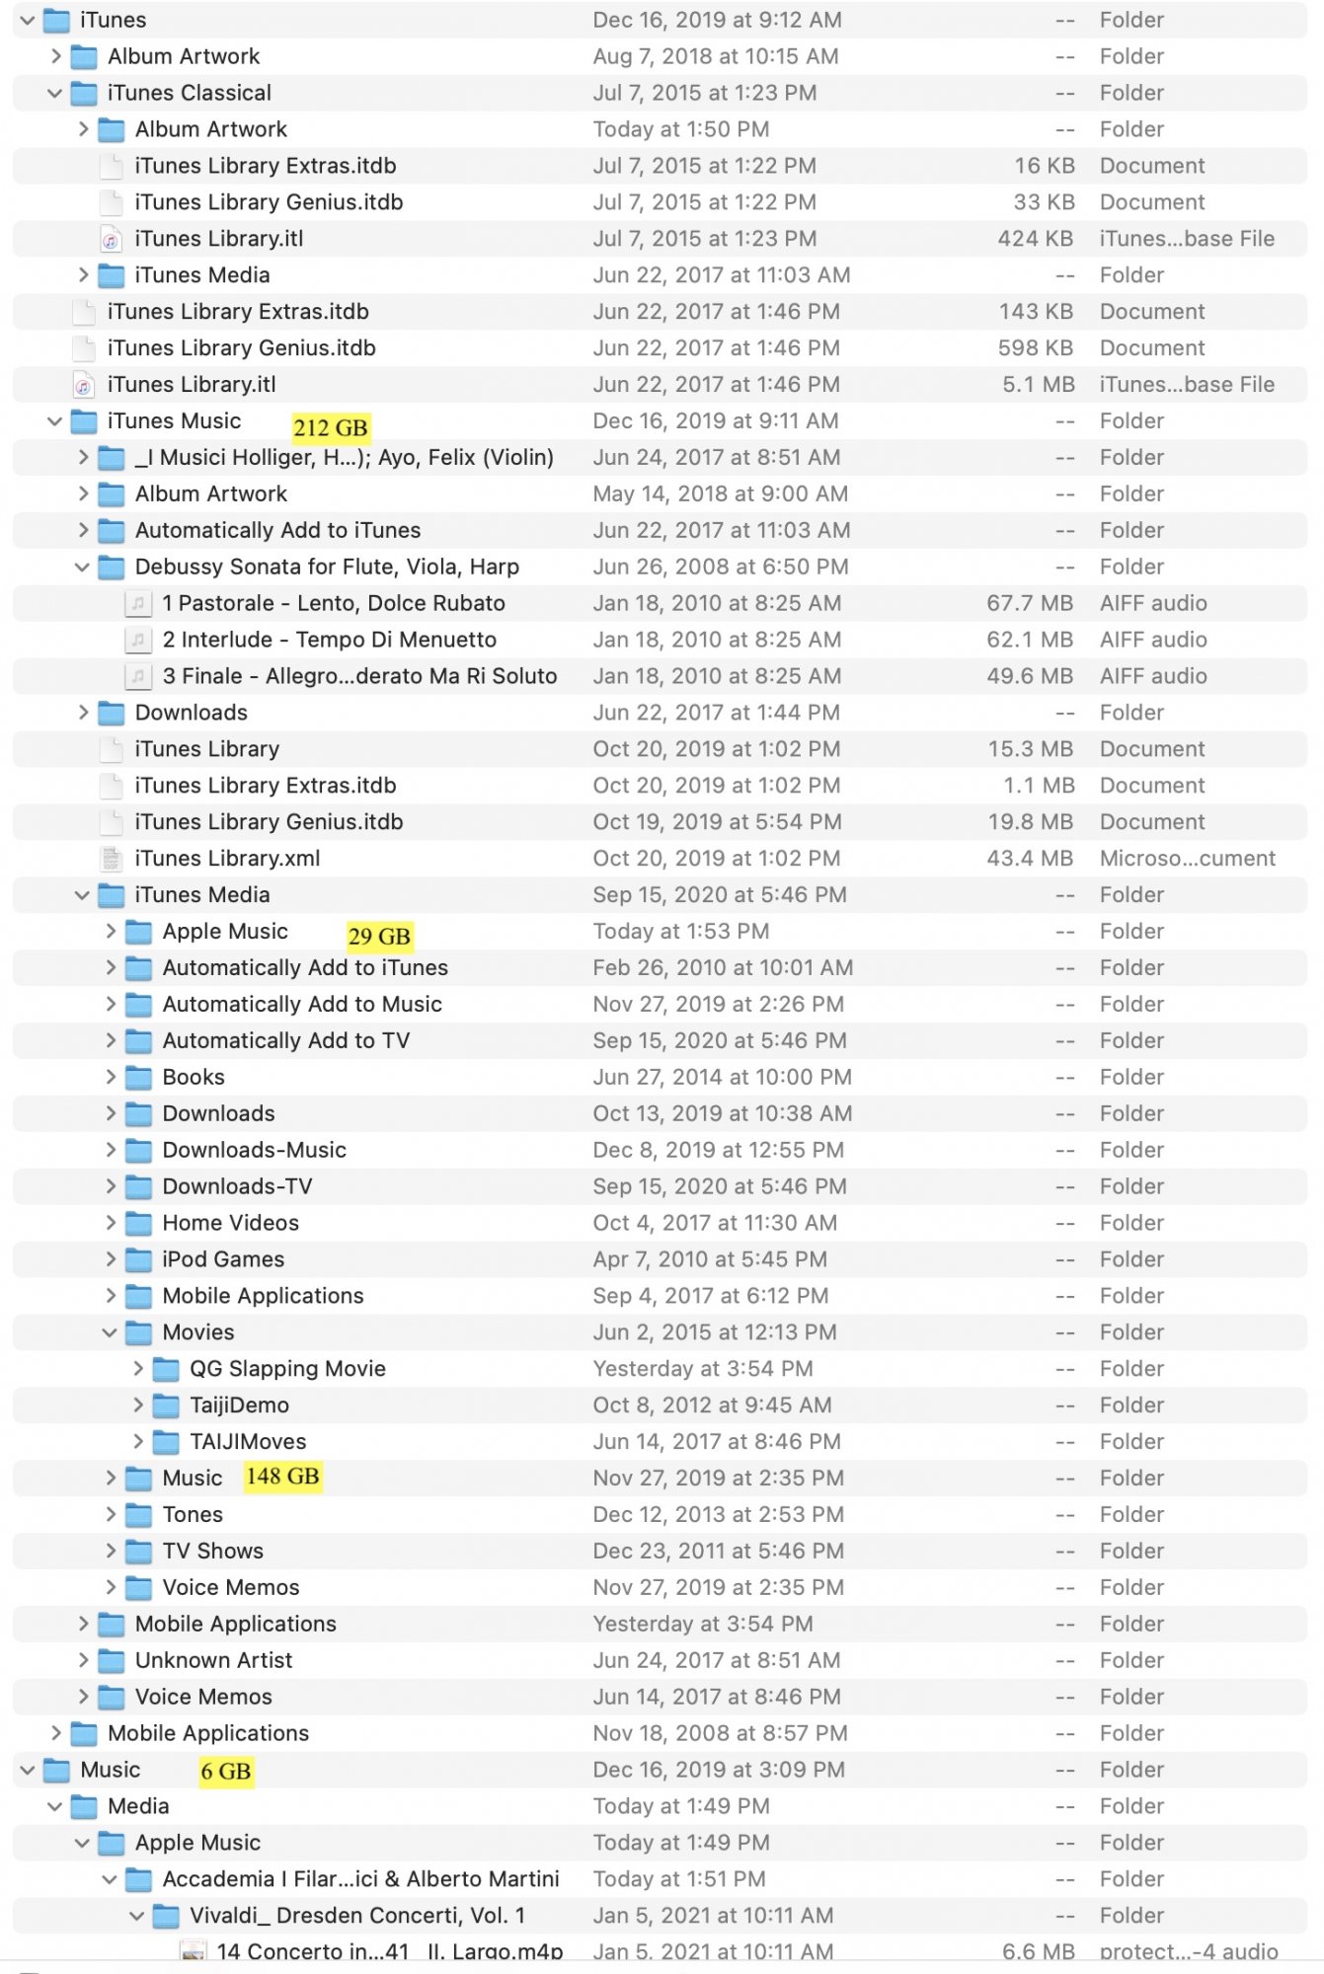The width and height of the screenshot is (1324, 1974).
Task: Click the Home Videos folder icon
Action: pos(139,1223)
